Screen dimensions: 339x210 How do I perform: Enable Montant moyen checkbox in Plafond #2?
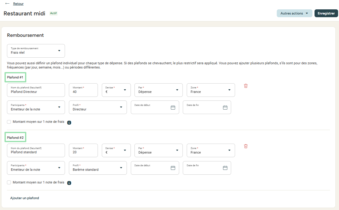tap(9, 182)
